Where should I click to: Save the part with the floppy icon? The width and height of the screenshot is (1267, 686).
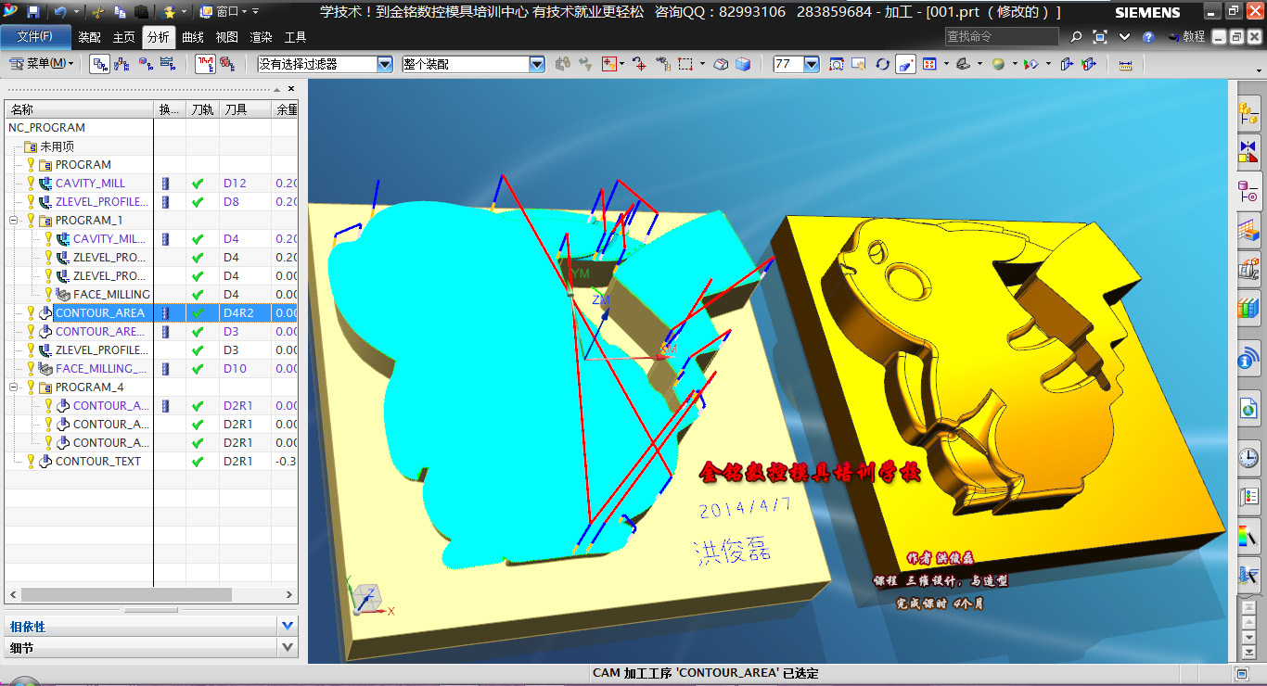pyautogui.click(x=33, y=12)
